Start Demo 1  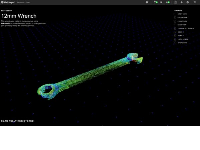point(181,32)
